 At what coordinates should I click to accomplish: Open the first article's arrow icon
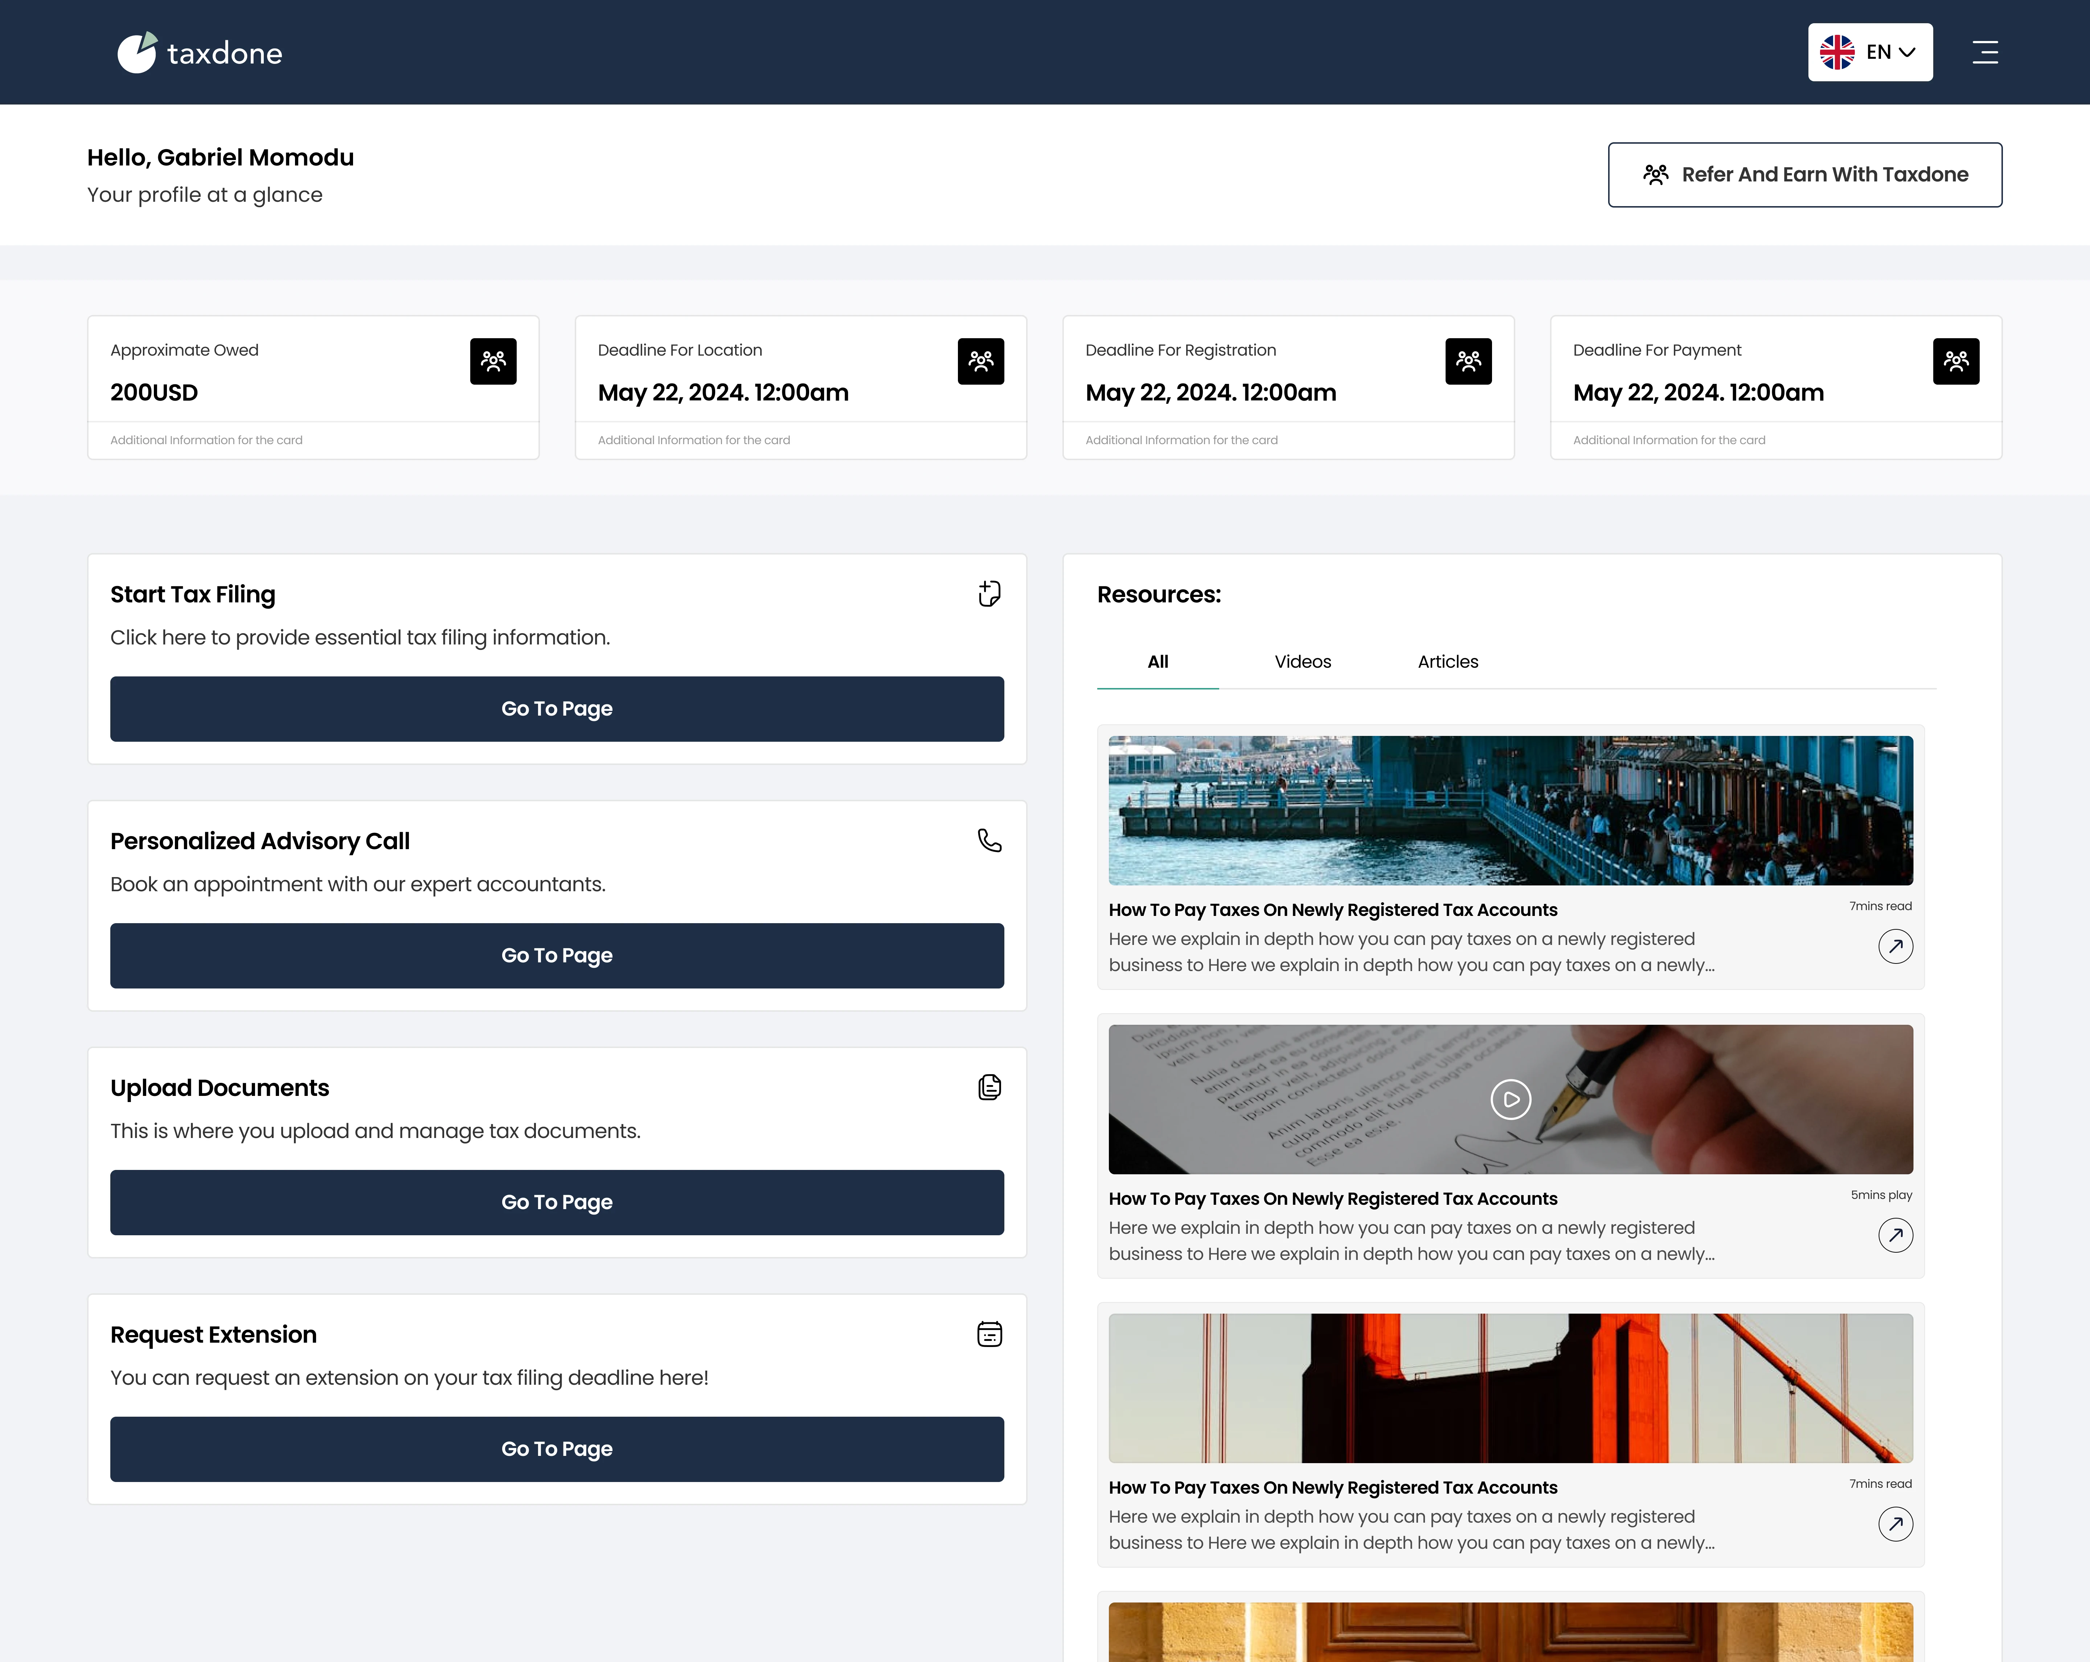point(1895,946)
